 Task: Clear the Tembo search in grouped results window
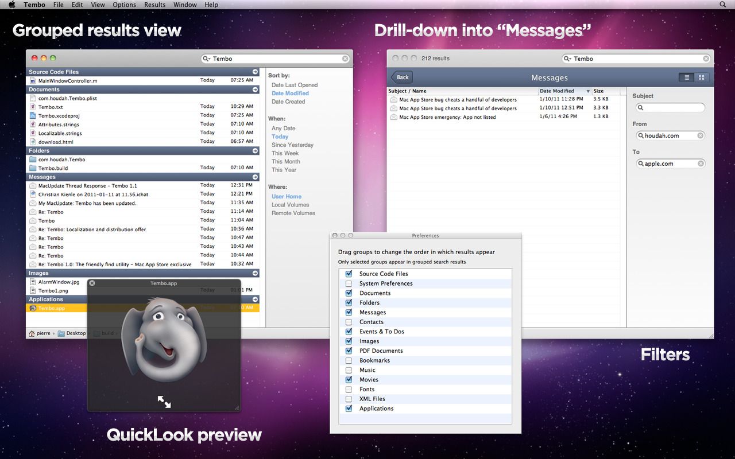click(x=345, y=59)
